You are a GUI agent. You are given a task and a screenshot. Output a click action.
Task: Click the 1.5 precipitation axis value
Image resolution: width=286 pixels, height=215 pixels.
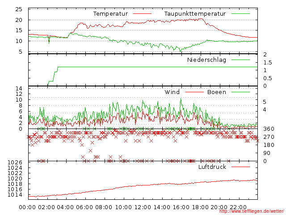pos(268,63)
